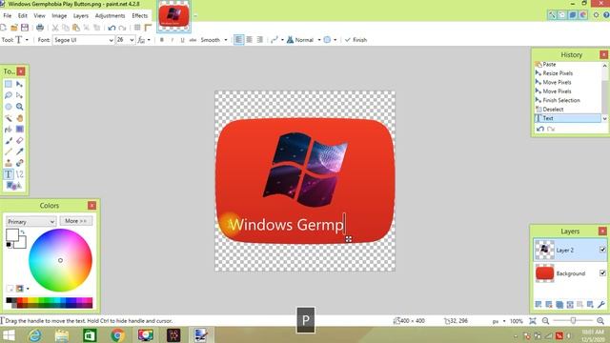The image size is (610, 343).
Task: Toggle Background layer visibility checkbox
Action: tap(602, 273)
